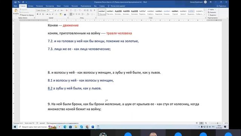Increase font size with grow icon
Screen dimensions: 241x136
pos(56,11)
